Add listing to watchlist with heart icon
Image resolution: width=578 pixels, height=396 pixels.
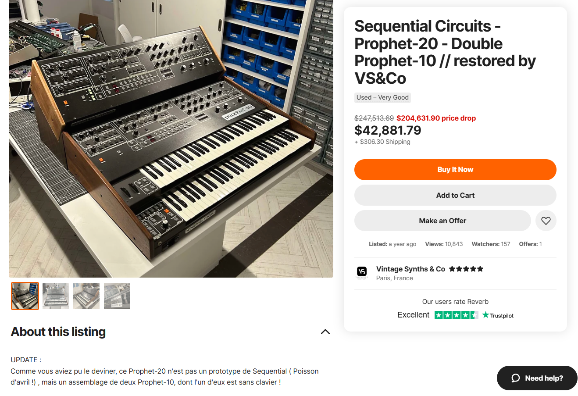click(x=546, y=221)
